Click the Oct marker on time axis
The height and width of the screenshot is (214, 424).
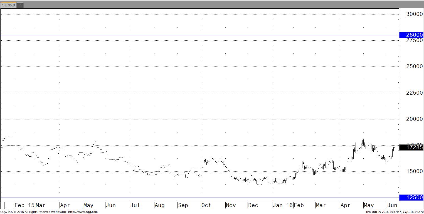206,206
